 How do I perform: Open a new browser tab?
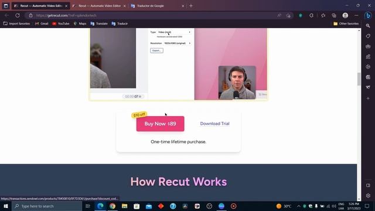point(191,6)
